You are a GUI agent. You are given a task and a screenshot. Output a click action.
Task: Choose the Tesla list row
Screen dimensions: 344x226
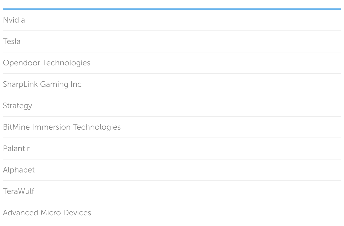[x=12, y=41]
